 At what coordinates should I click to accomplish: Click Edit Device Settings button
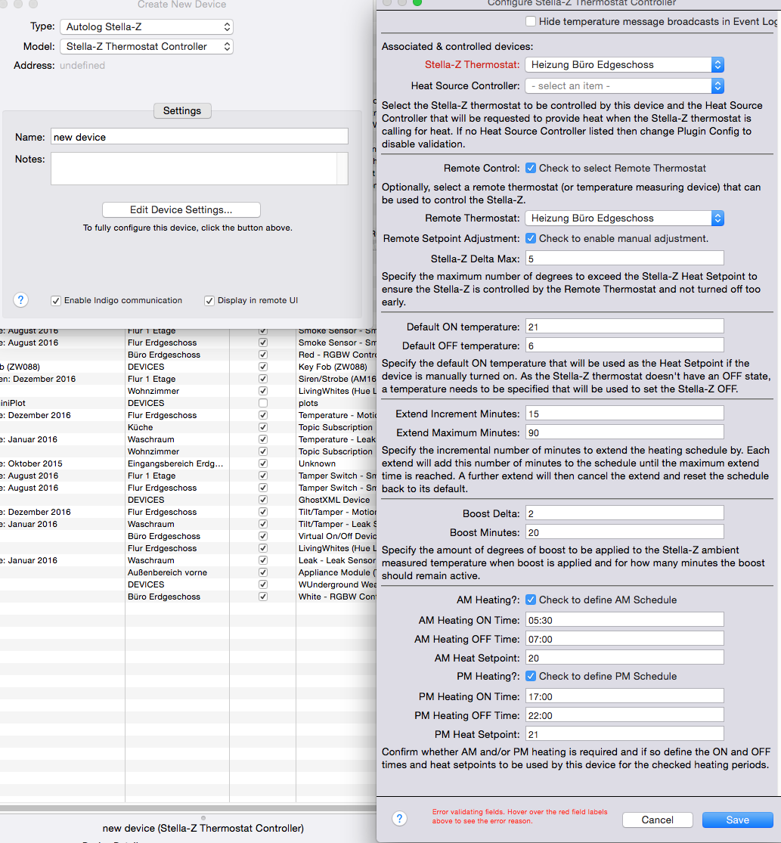(x=181, y=209)
